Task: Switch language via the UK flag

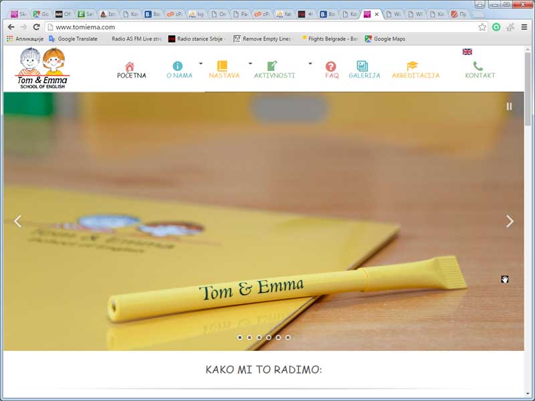Action: coord(467,52)
